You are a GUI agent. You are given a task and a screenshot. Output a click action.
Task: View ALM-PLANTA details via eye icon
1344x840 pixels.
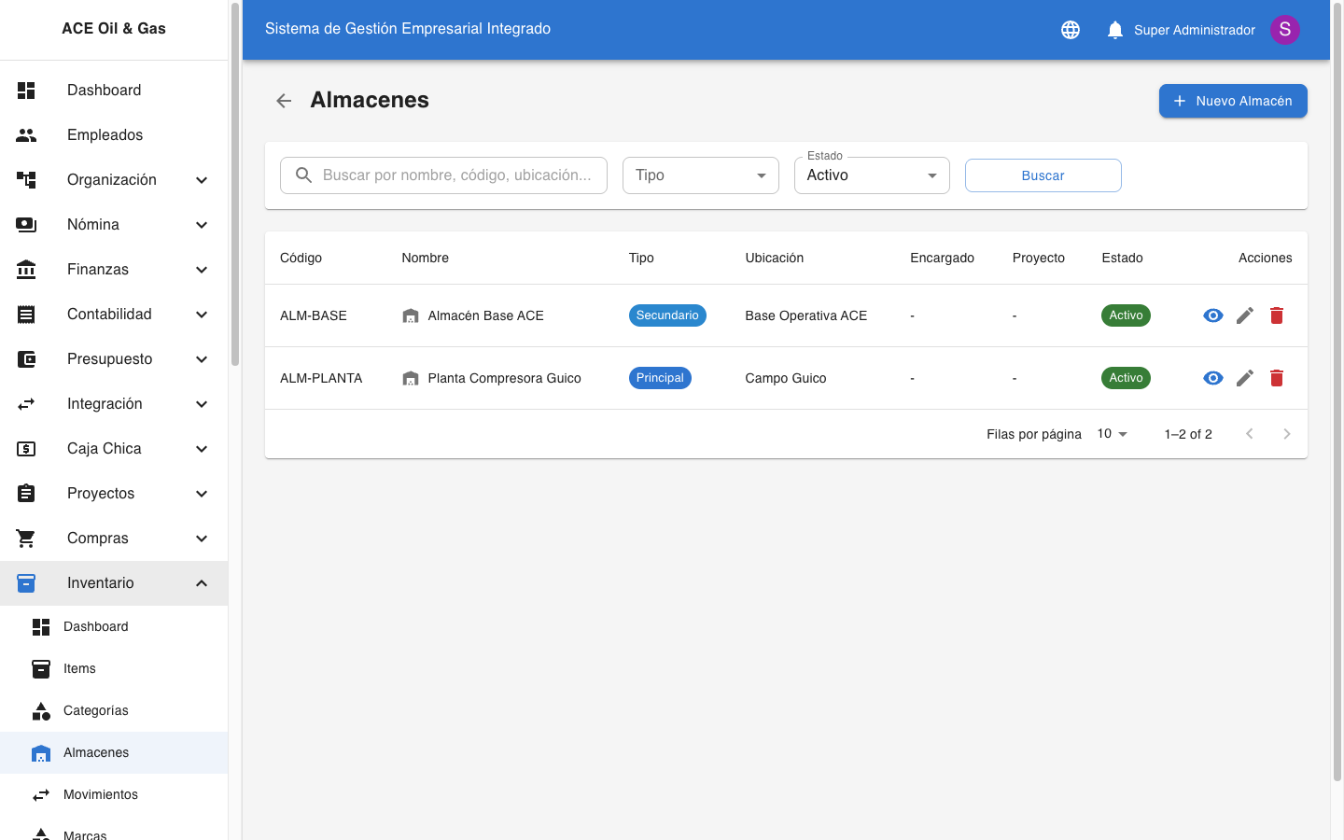[x=1212, y=378]
